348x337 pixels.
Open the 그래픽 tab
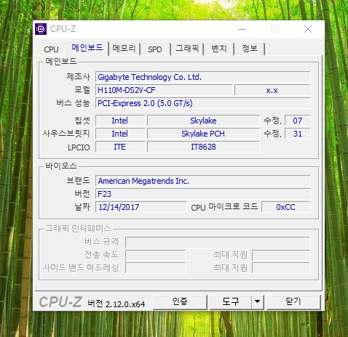pyautogui.click(x=187, y=49)
